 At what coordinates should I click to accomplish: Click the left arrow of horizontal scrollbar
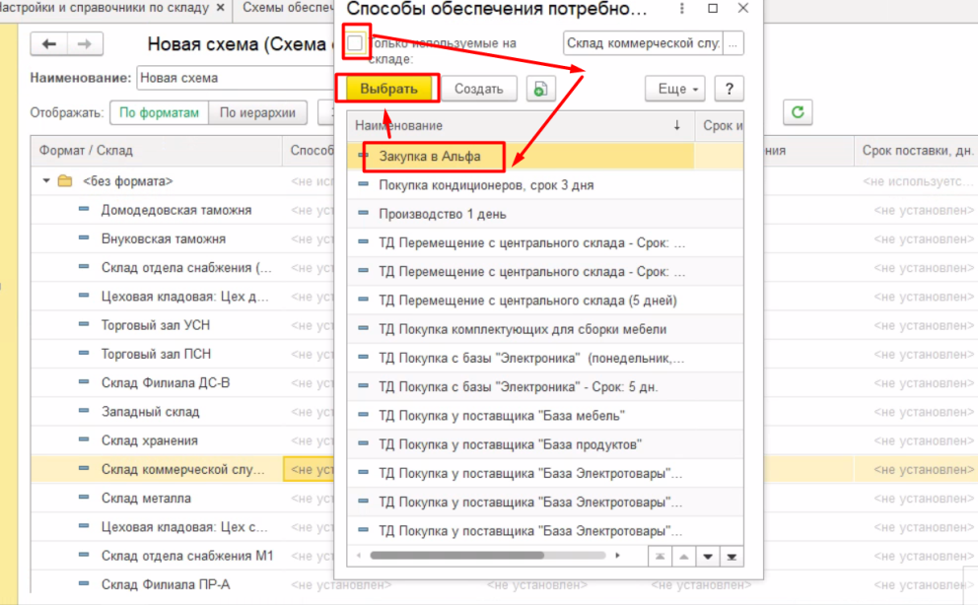359,555
